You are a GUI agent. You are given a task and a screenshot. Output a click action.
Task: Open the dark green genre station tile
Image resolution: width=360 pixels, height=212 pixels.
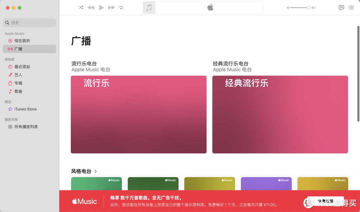(x=153, y=184)
